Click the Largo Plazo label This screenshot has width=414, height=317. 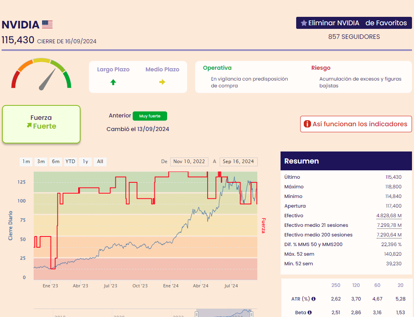(113, 69)
